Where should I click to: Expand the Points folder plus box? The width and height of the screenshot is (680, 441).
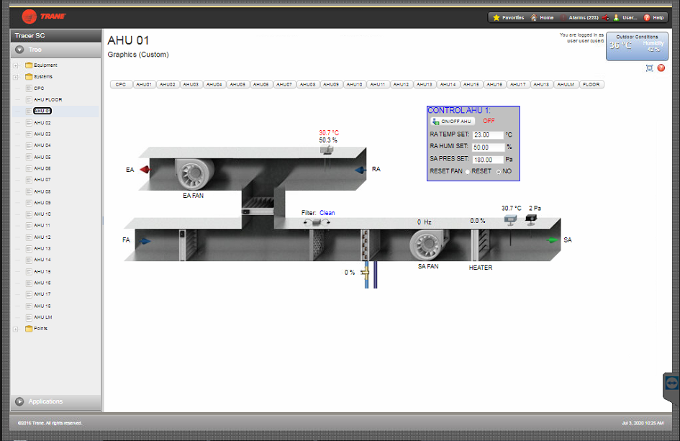16,329
